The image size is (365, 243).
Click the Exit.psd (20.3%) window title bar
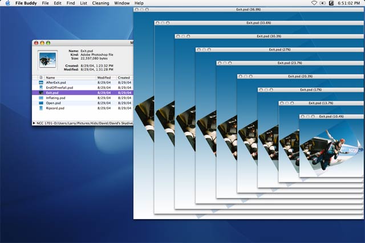pyautogui.click(x=301, y=76)
